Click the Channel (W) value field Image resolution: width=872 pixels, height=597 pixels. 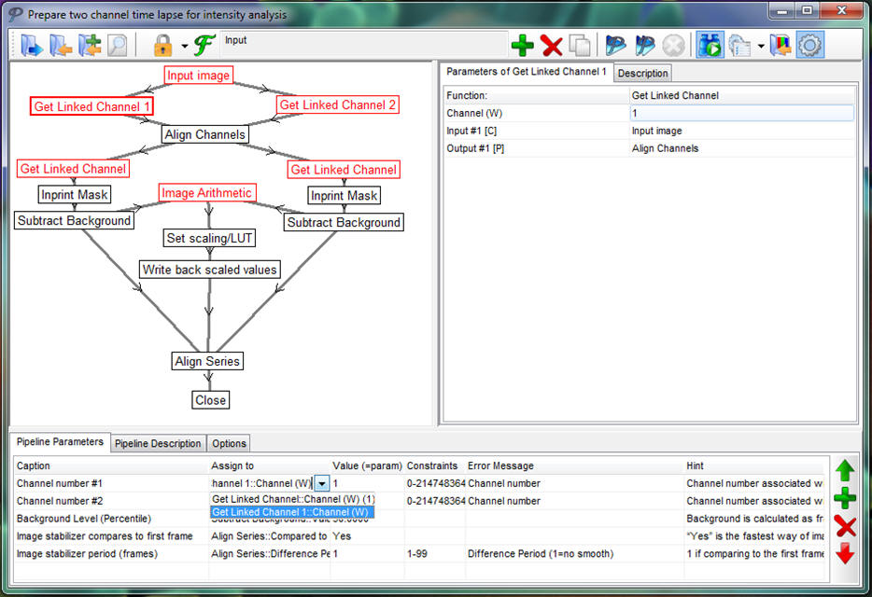coord(742,114)
